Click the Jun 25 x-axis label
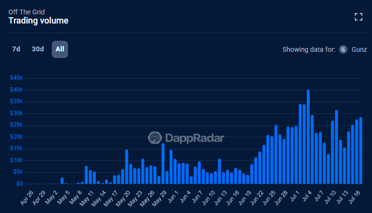372x213 pixels. [269, 198]
